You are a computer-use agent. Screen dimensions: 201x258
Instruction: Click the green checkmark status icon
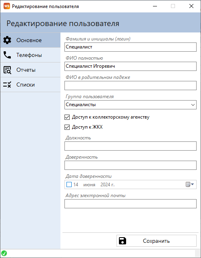[4, 253]
